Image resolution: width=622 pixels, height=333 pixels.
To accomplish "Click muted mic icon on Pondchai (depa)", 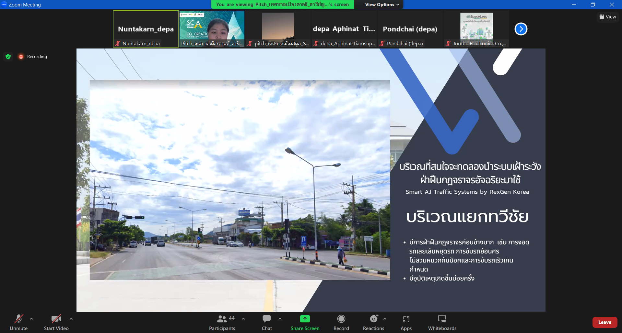I will pyautogui.click(x=382, y=43).
